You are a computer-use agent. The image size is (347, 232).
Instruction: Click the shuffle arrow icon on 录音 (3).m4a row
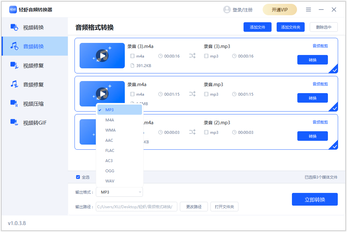[192, 56]
